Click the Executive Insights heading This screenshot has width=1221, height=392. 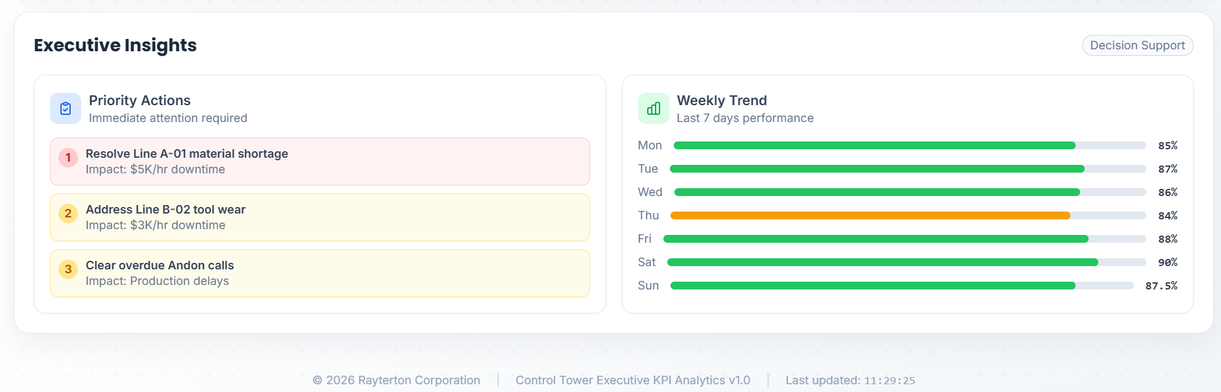pyautogui.click(x=115, y=45)
